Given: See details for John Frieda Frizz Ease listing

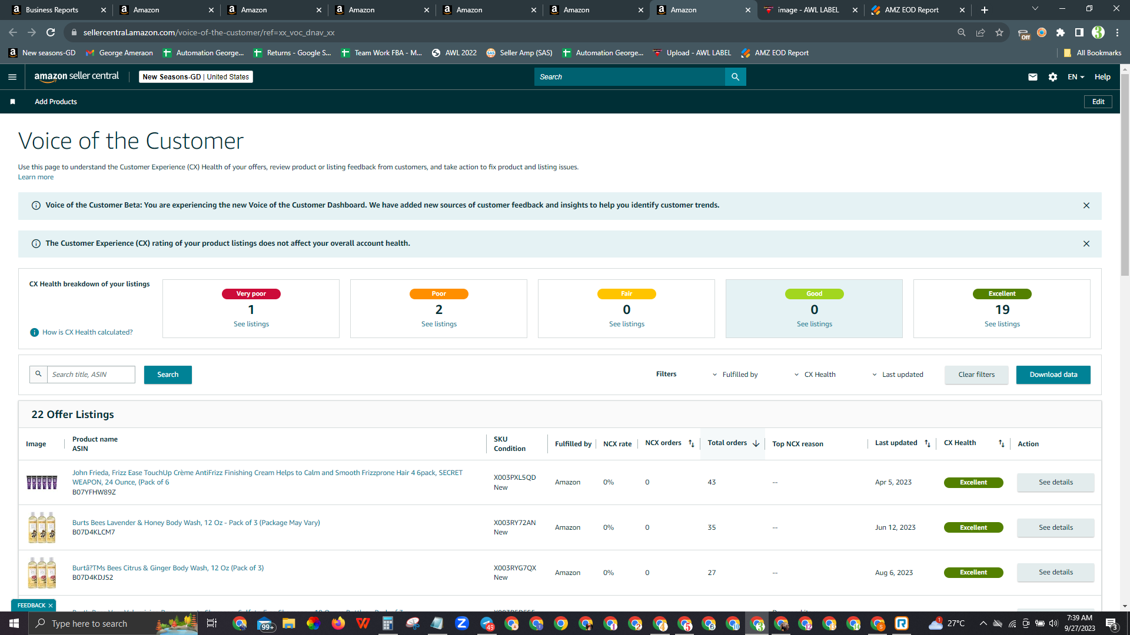Looking at the screenshot, I should pos(1056,483).
